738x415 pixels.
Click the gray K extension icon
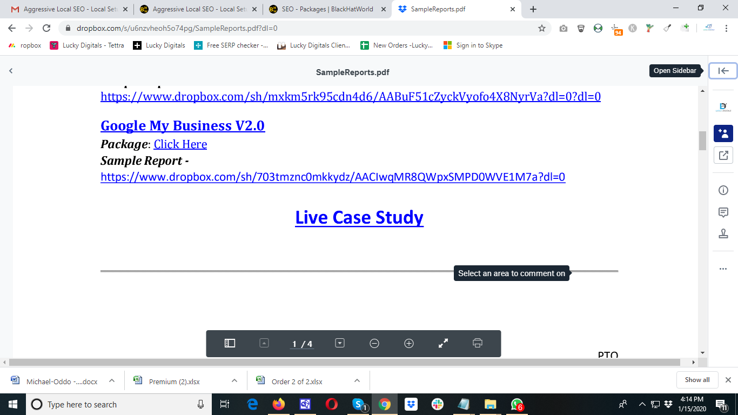633,28
